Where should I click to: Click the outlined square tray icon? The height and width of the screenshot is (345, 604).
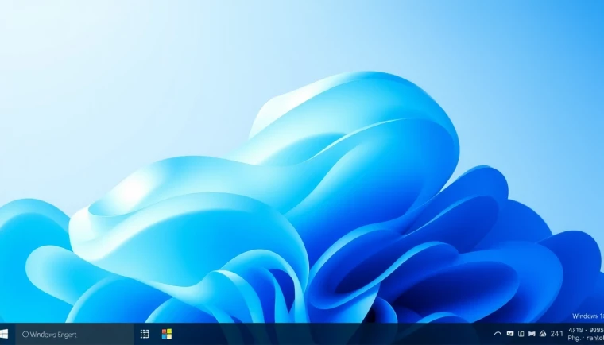521,334
